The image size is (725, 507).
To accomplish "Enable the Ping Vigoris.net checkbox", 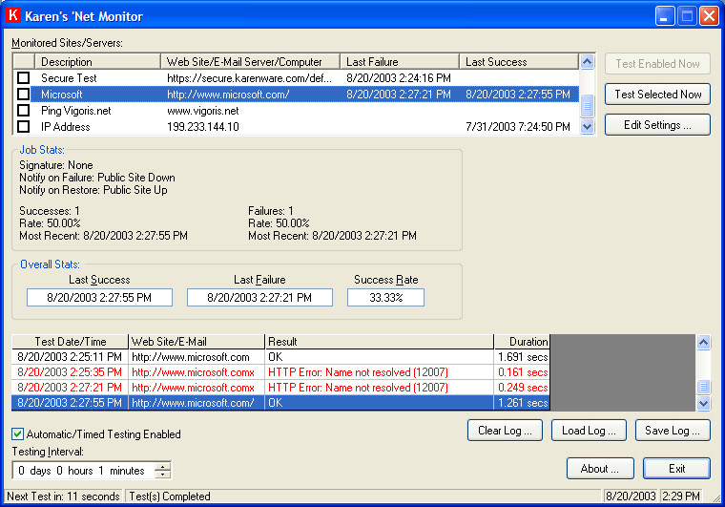I will tap(24, 111).
